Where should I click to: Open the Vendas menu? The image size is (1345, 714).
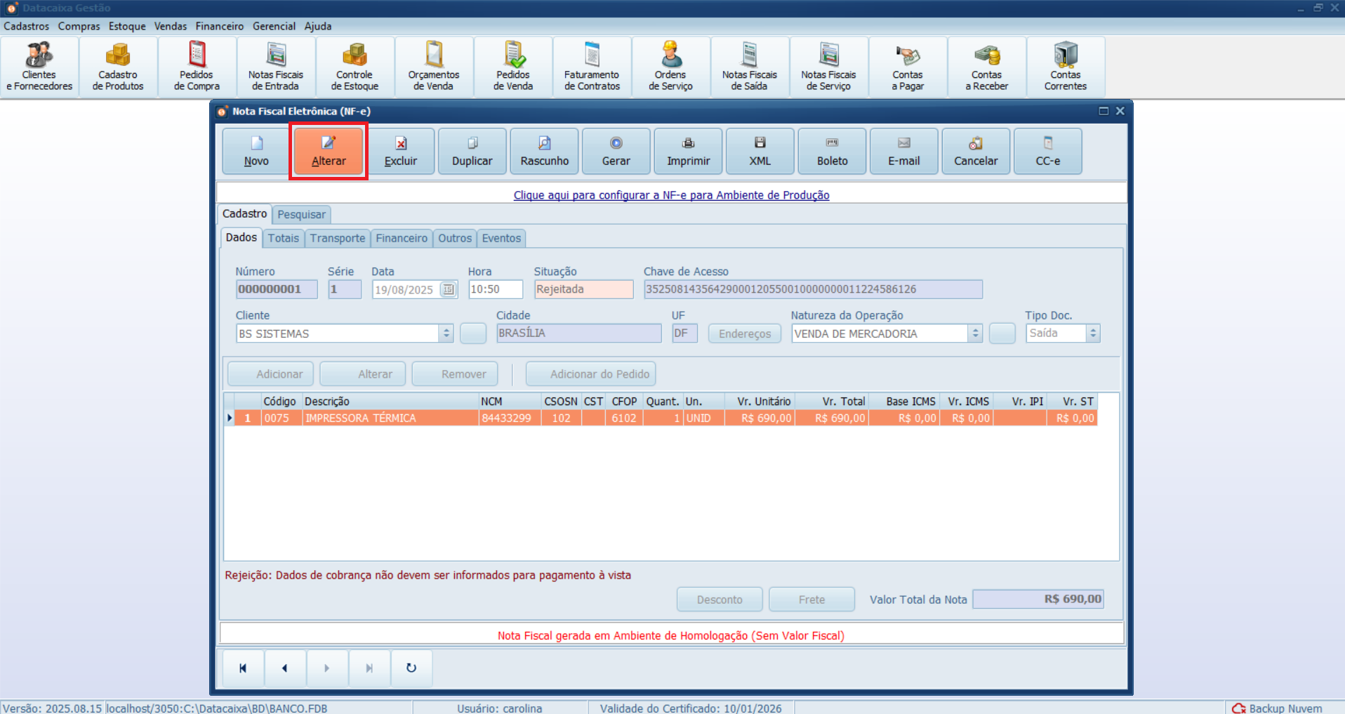pos(171,26)
